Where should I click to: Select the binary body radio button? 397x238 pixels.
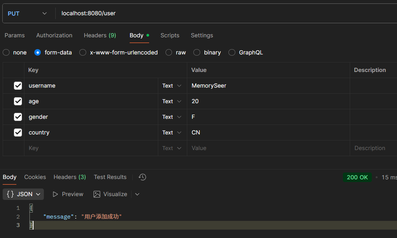coord(197,53)
